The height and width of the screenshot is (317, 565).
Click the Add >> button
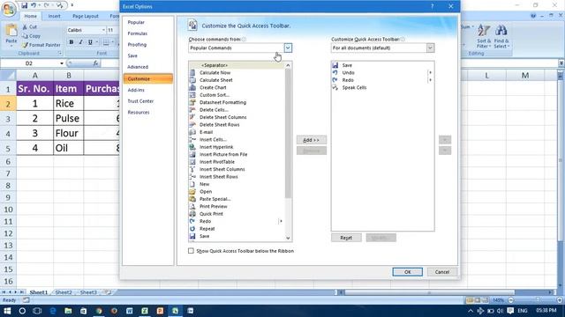312,140
